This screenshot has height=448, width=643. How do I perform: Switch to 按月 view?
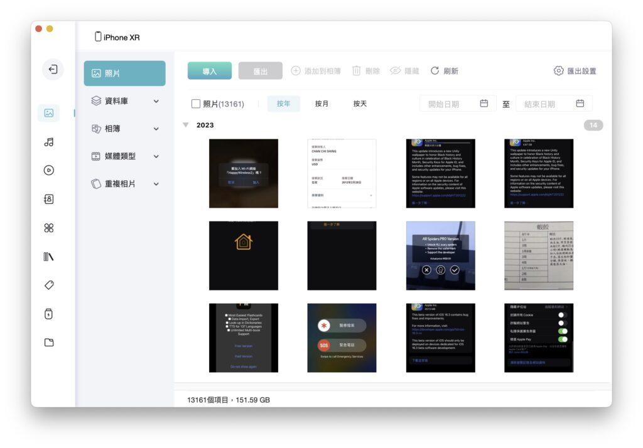tap(321, 104)
